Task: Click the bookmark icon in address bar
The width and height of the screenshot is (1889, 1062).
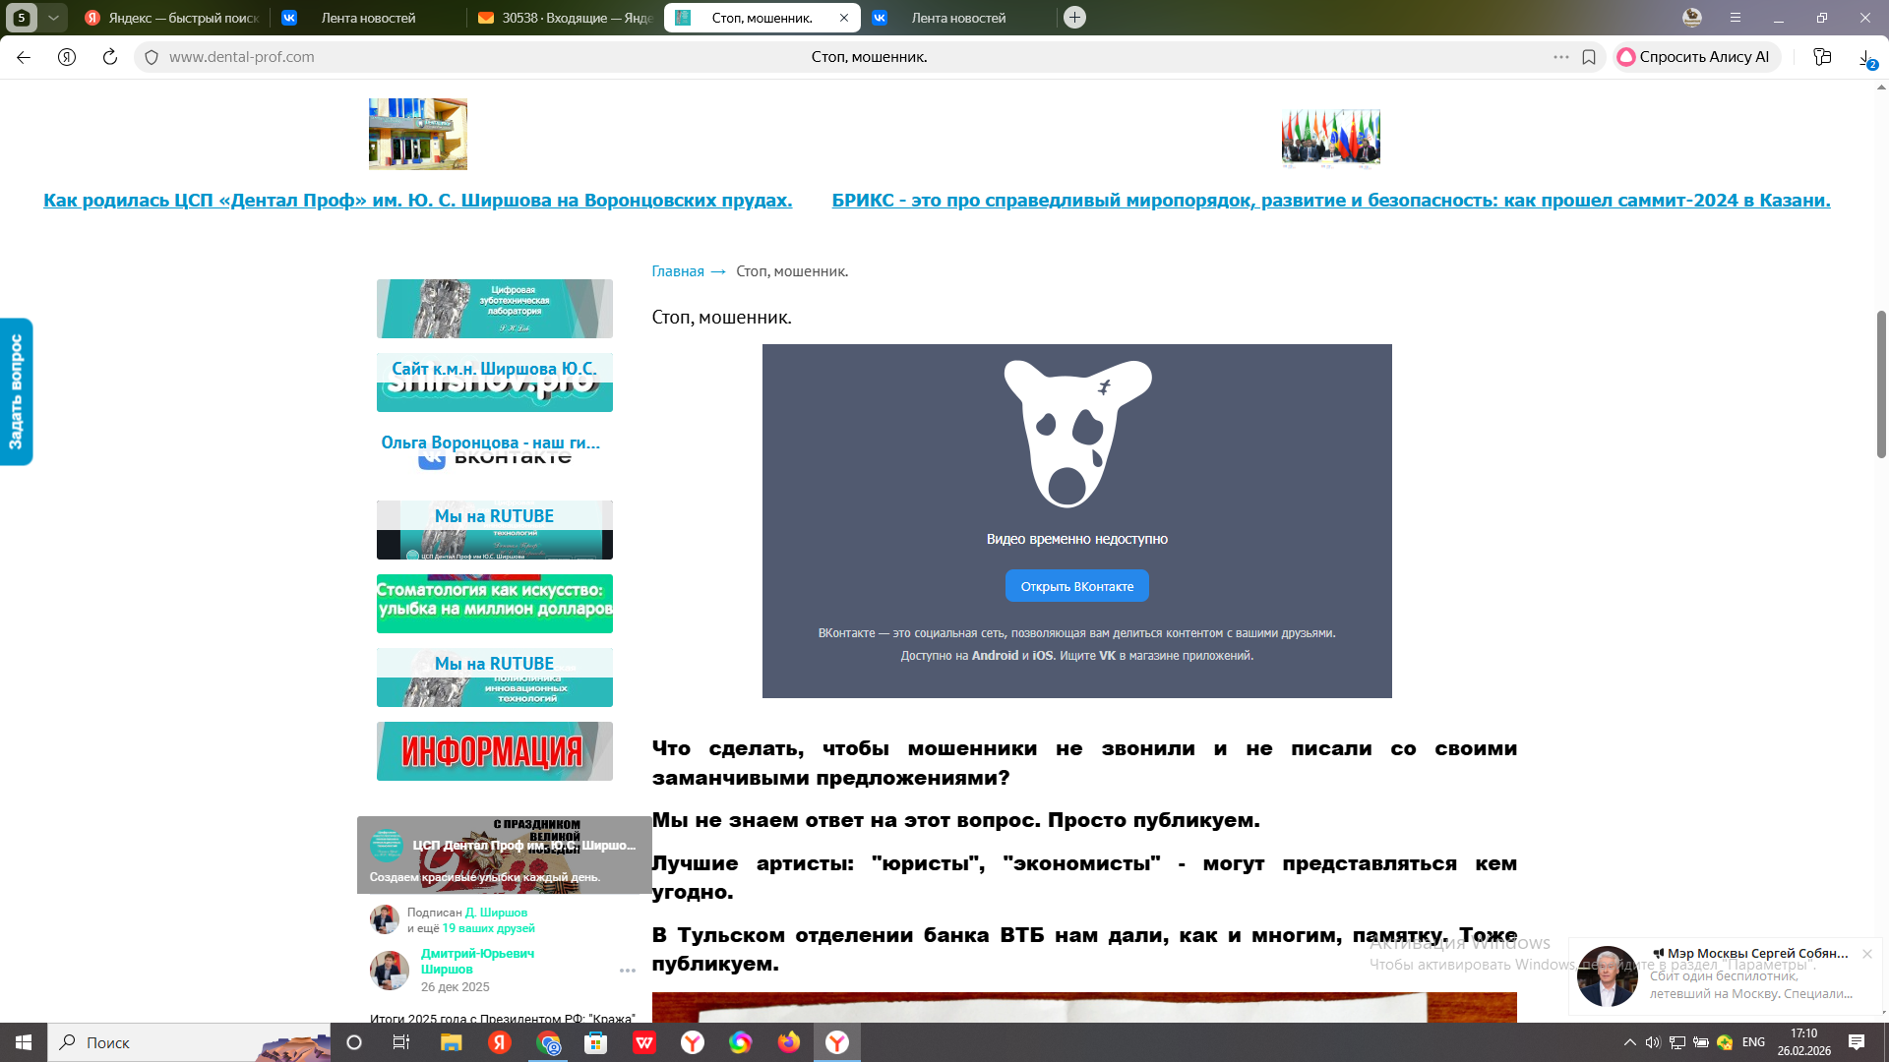Action: (x=1589, y=57)
